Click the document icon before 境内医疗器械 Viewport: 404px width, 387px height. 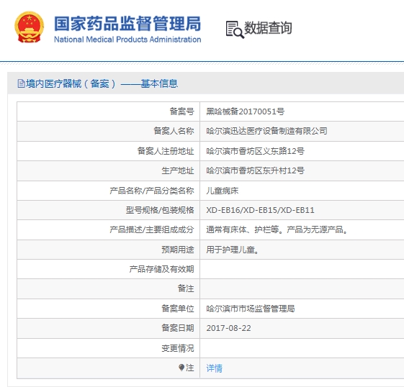(x=21, y=83)
